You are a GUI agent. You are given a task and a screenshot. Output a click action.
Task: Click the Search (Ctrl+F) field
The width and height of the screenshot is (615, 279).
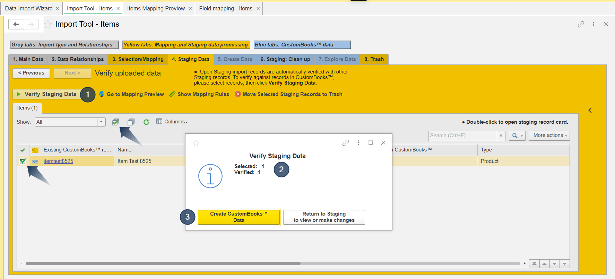click(x=462, y=136)
